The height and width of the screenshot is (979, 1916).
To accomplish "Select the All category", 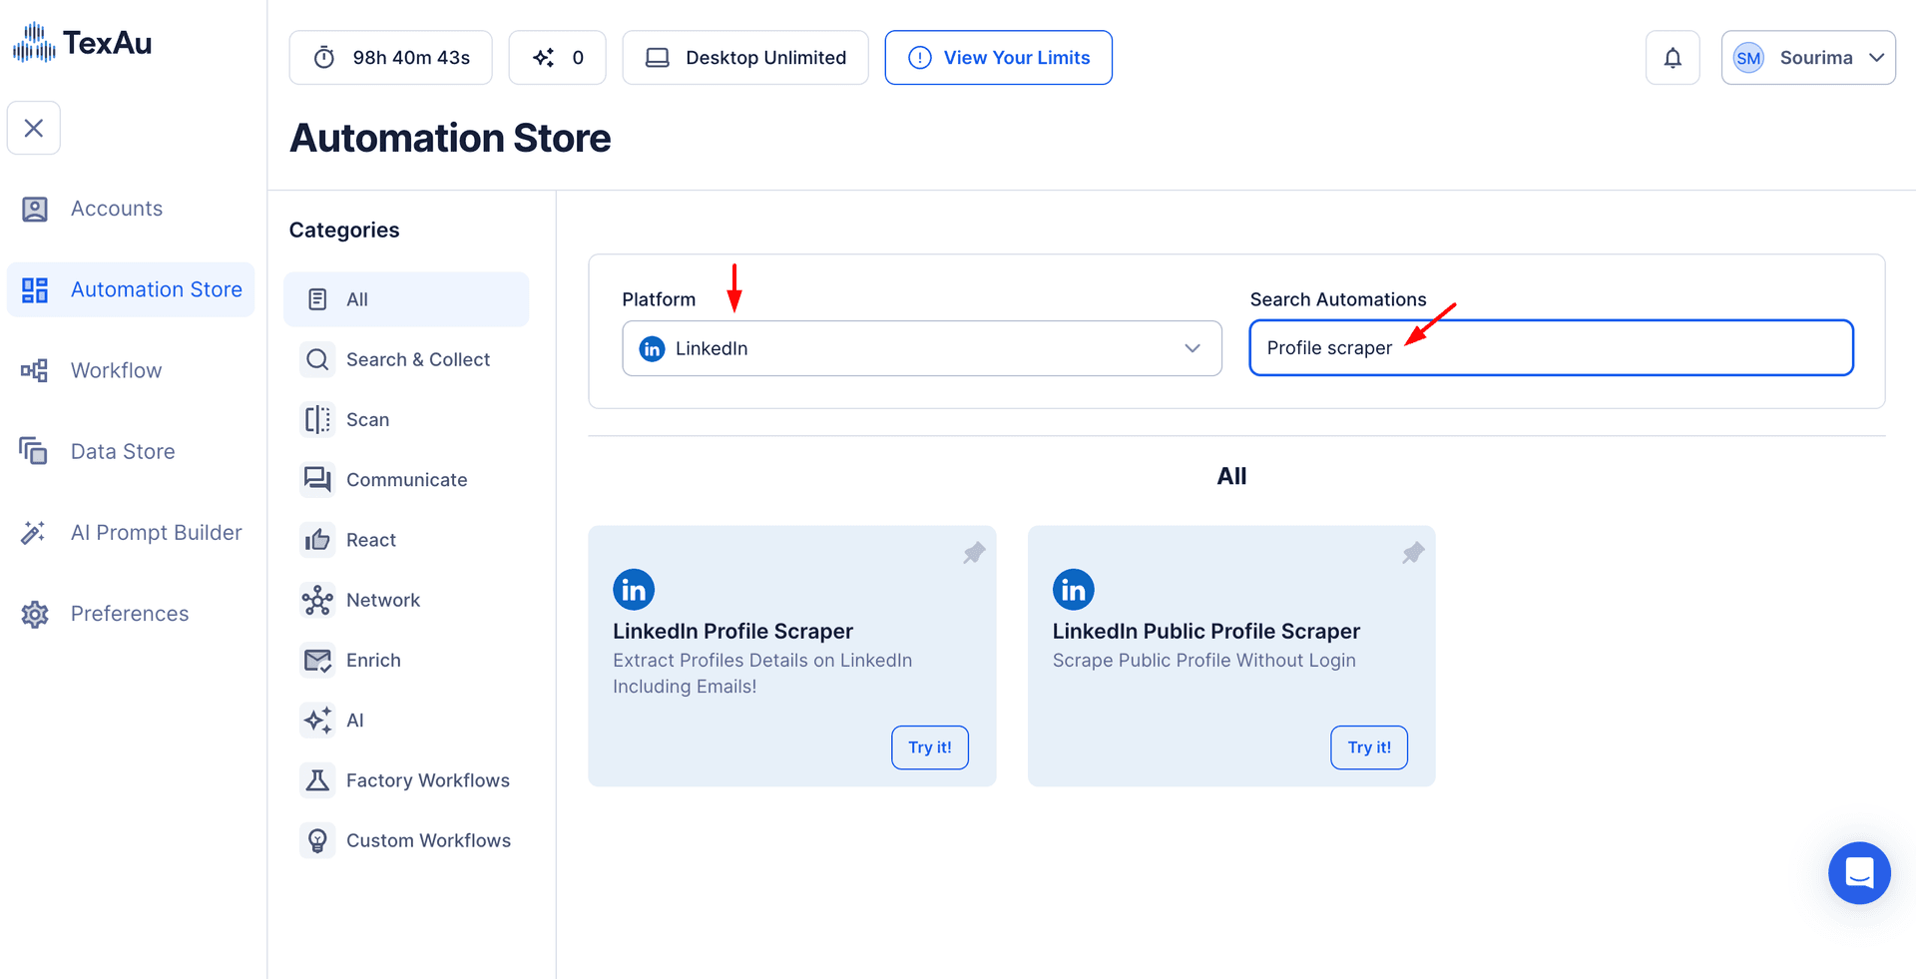I will coord(406,299).
